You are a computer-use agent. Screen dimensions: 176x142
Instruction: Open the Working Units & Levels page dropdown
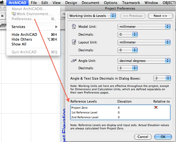click(92, 16)
